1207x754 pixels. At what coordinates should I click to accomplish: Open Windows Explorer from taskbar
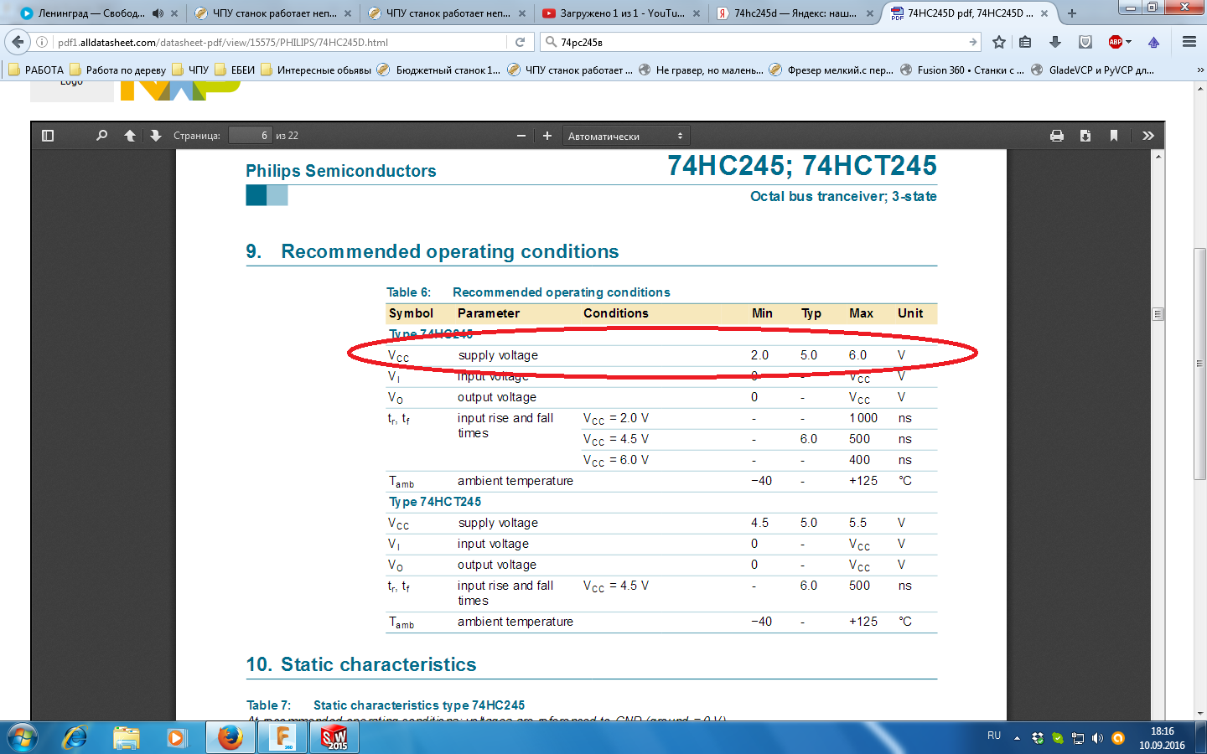tap(127, 737)
